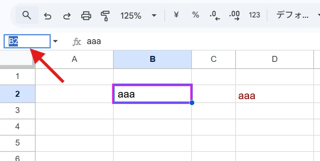Viewport: 320px width, 161px height.
Task: Click the B2 name box field
Action: (x=27, y=41)
